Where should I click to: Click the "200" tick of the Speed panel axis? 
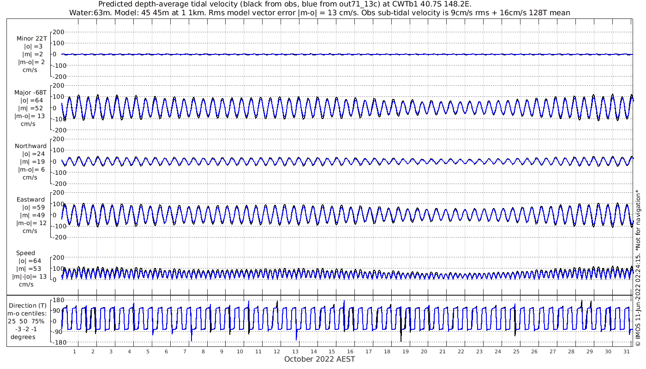[58, 257]
